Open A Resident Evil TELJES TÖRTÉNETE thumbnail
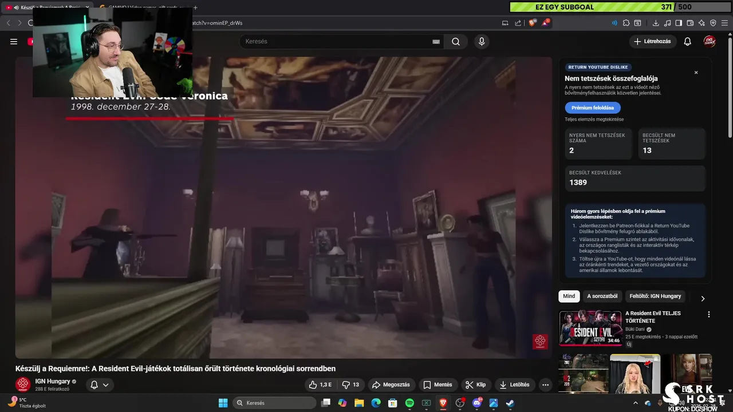Screen dimensions: 733x412 pyautogui.click(x=590, y=328)
